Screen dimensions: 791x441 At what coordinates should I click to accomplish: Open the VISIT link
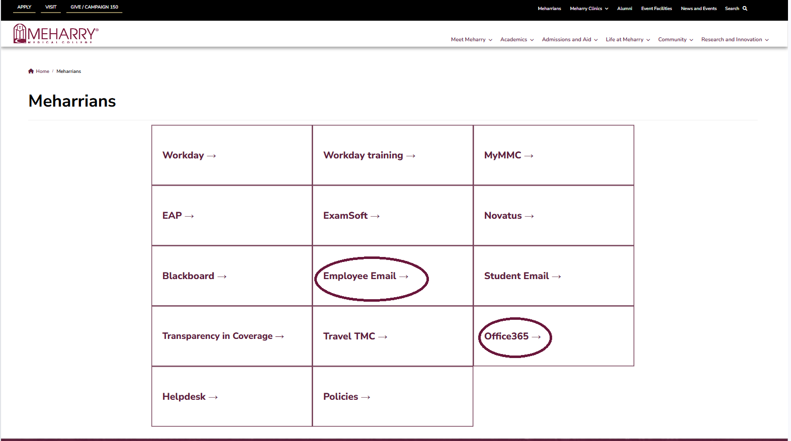(51, 7)
